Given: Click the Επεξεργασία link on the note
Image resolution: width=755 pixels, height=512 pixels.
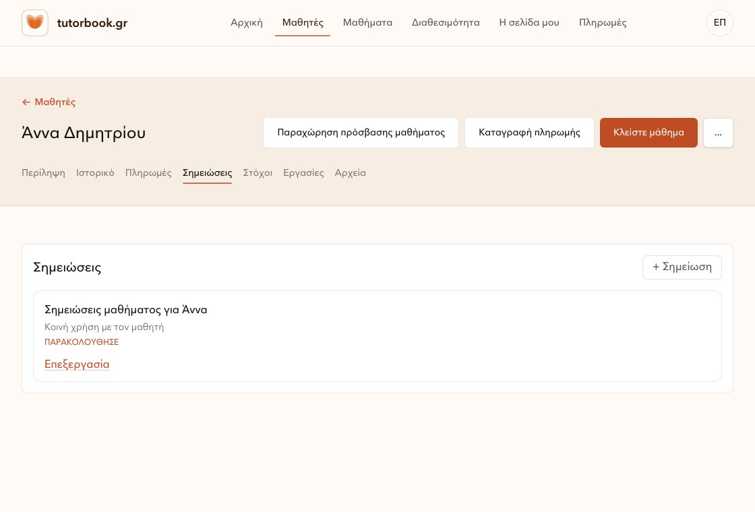Looking at the screenshot, I should [77, 364].
